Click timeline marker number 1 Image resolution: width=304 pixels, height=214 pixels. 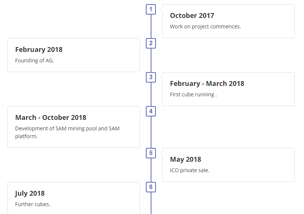pos(151,9)
